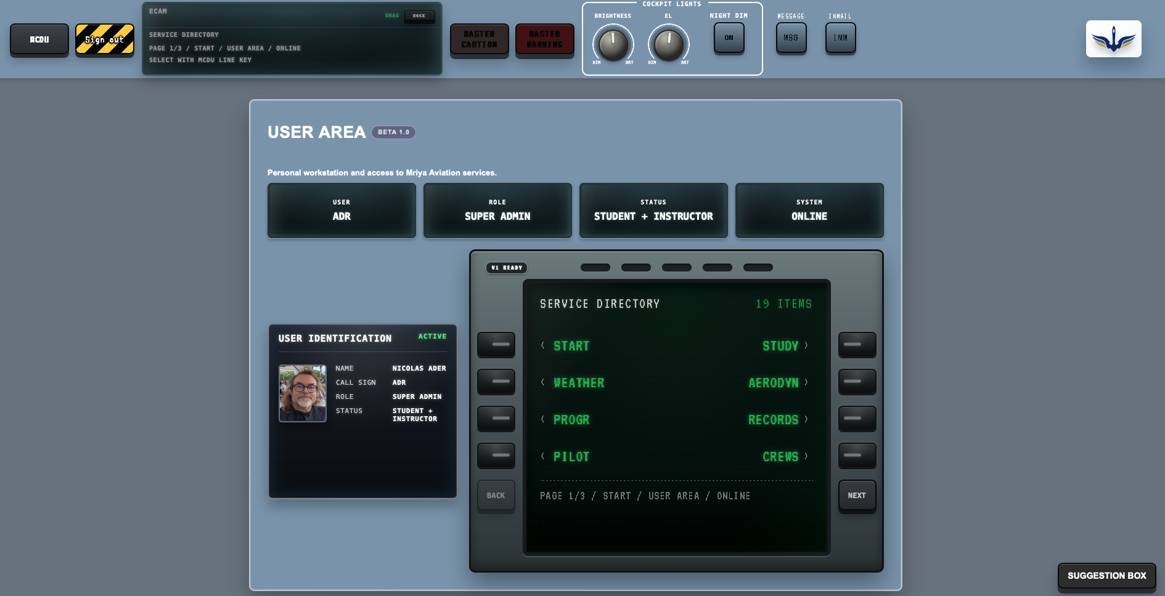Toggle the Master Caution light
Viewport: 1165px width, 596px height.
click(480, 39)
